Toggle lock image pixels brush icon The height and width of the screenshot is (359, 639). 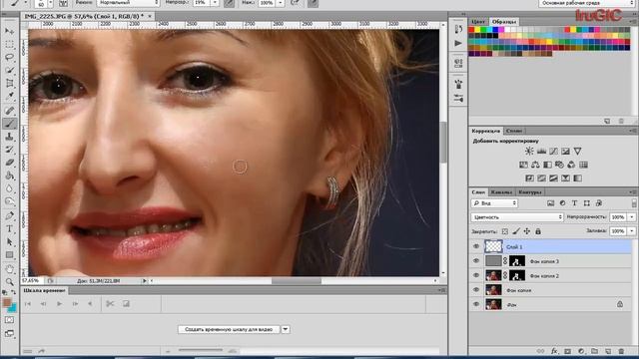(516, 231)
